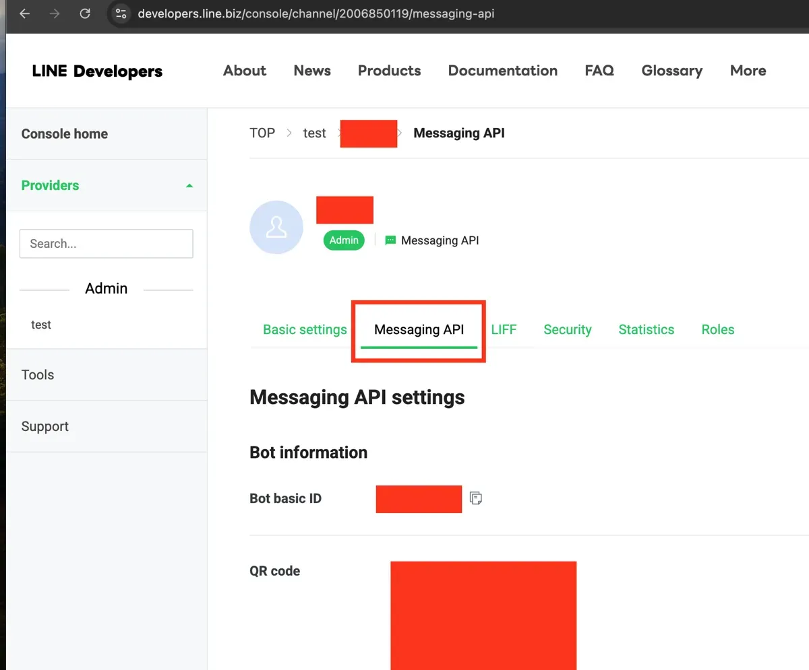Click the provider Search field
Screen dimensions: 809x670
click(106, 243)
